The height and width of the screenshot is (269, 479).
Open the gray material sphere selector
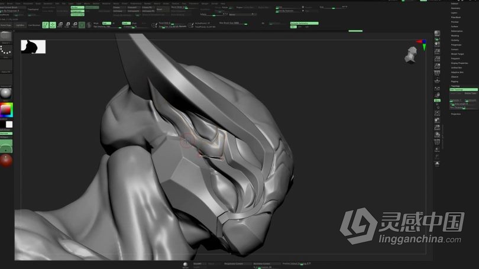tap(6, 94)
